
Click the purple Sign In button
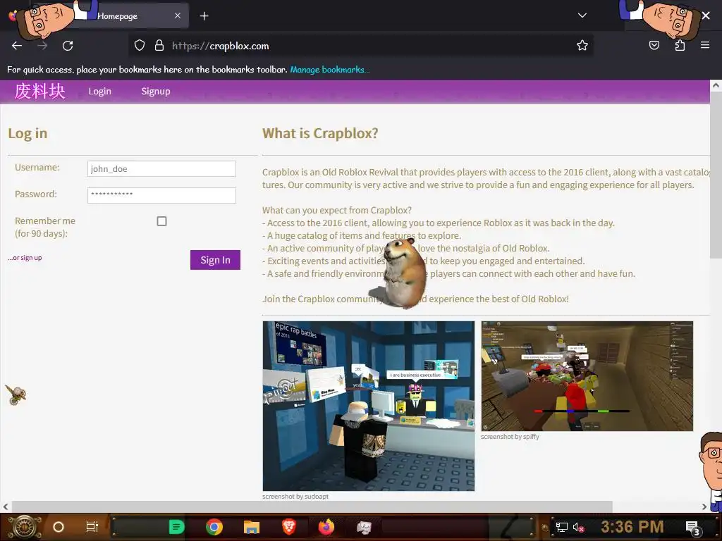click(x=215, y=260)
